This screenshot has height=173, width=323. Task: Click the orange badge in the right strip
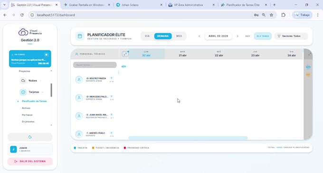point(308,75)
